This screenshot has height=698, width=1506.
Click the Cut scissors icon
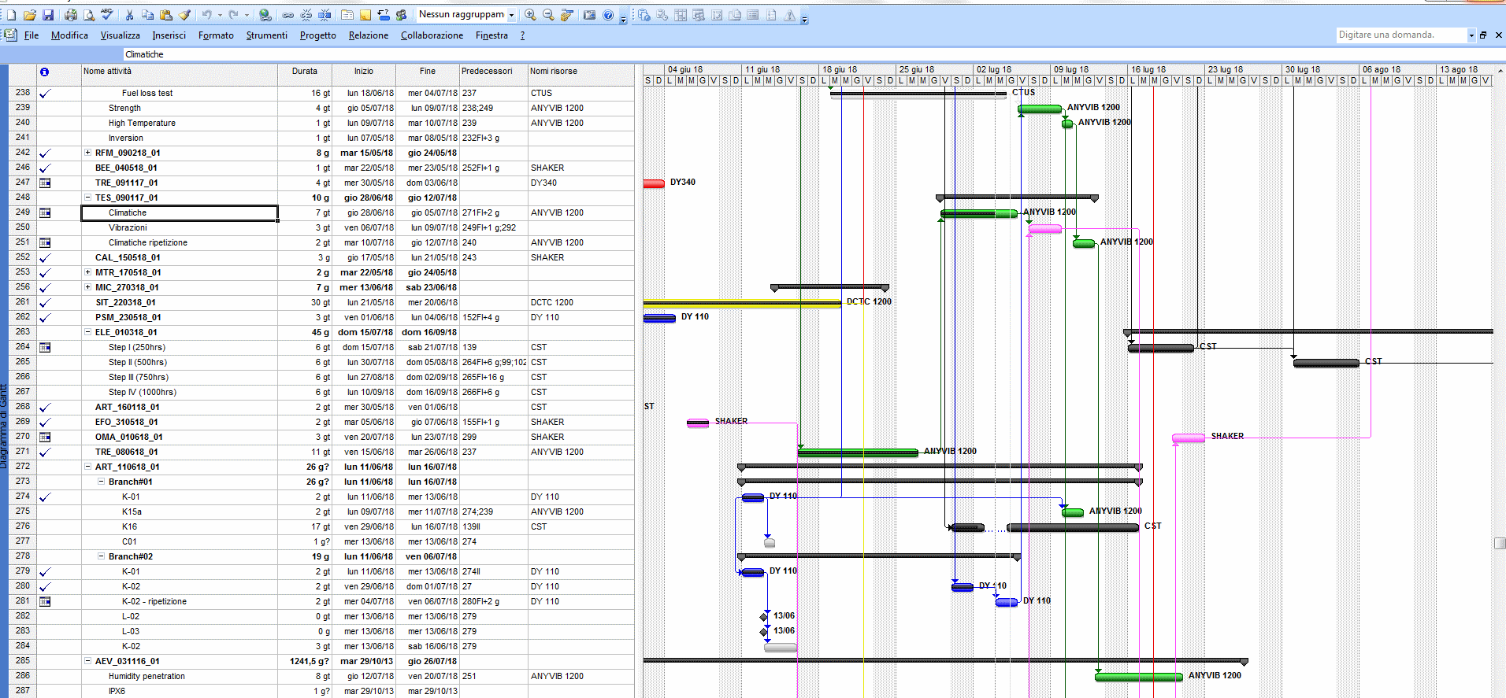(129, 15)
